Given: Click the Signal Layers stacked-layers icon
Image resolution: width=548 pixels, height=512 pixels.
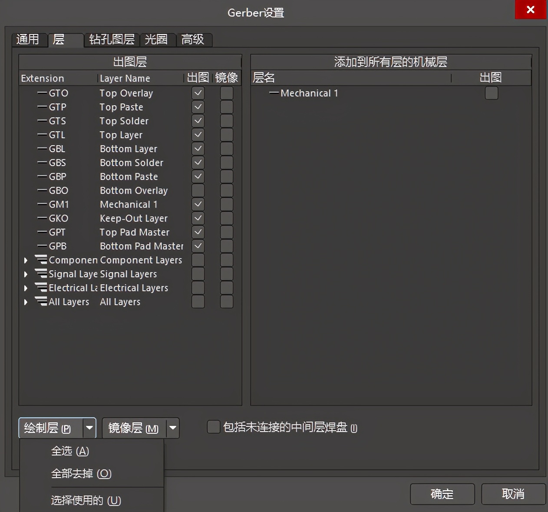Looking at the screenshot, I should pos(40,273).
